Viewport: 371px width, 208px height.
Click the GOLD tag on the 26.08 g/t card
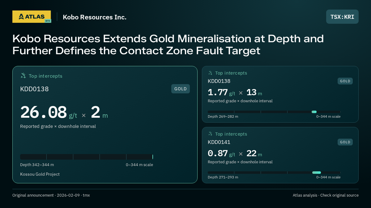point(181,89)
